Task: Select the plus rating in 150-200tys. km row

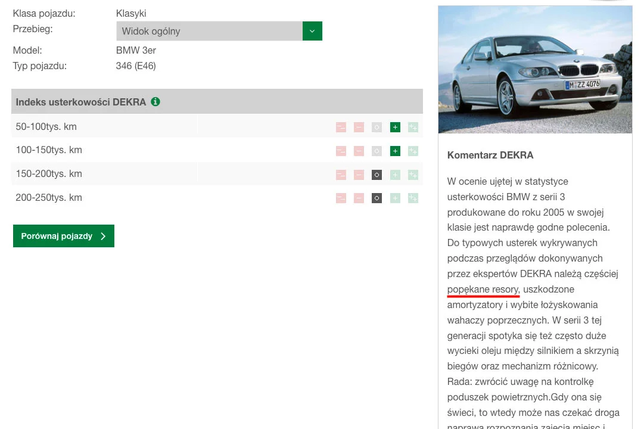Action: pyautogui.click(x=395, y=175)
